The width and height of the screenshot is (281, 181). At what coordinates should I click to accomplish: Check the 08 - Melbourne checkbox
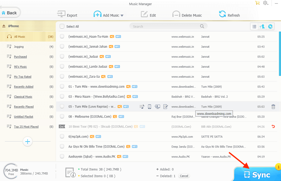tap(62, 116)
